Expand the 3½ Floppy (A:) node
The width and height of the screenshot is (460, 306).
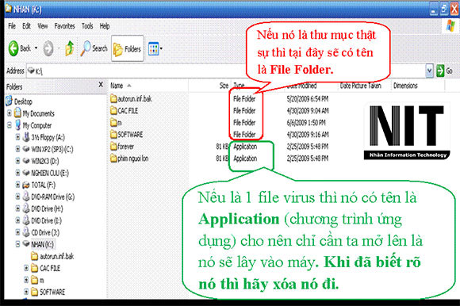point(17,137)
